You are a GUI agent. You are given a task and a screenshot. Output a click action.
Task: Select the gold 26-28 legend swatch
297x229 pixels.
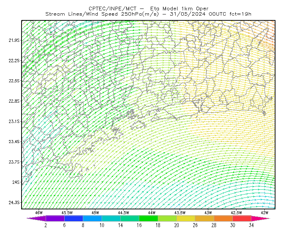205,218
